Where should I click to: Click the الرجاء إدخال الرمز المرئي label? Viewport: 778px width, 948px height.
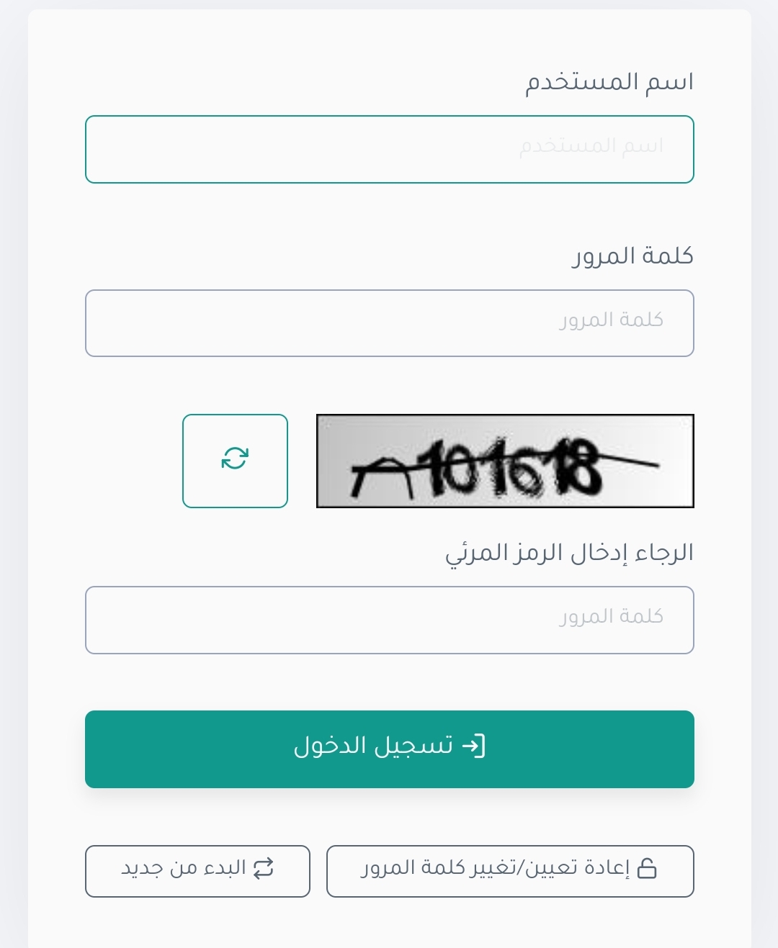569,554
